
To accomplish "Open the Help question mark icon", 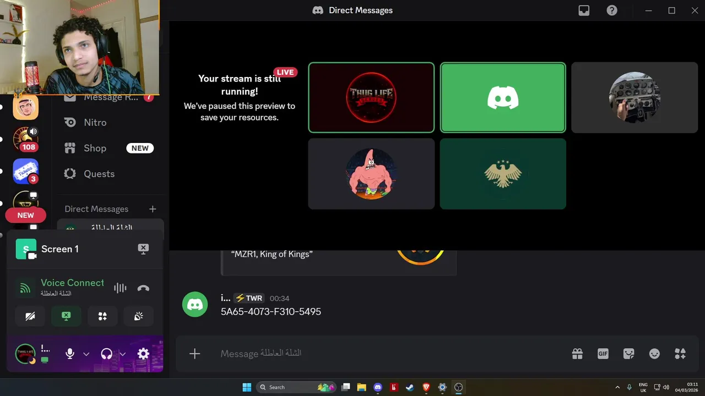I will coord(612,10).
